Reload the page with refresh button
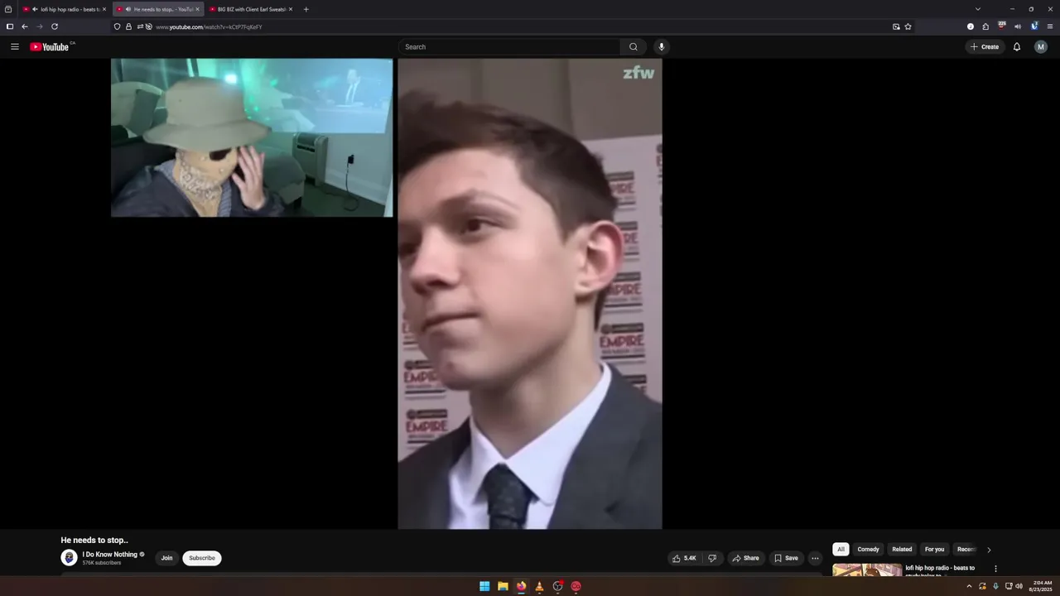 click(x=55, y=26)
